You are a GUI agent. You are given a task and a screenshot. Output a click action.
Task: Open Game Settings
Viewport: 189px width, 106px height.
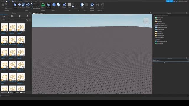pyautogui.click(x=92, y=6)
